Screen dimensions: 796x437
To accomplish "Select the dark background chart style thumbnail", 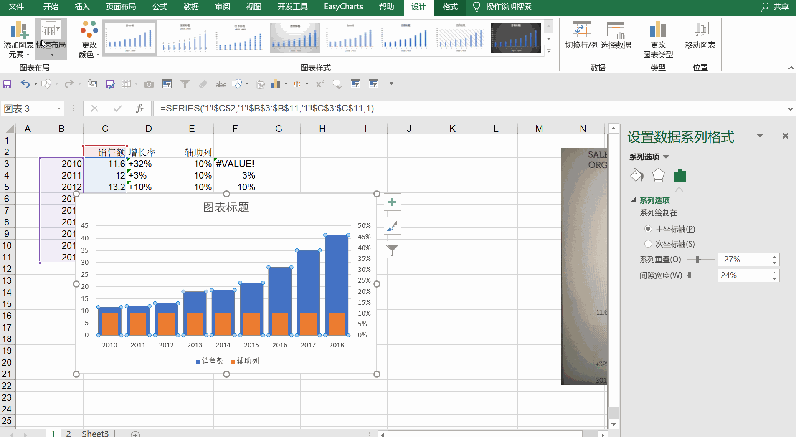I will (x=515, y=38).
